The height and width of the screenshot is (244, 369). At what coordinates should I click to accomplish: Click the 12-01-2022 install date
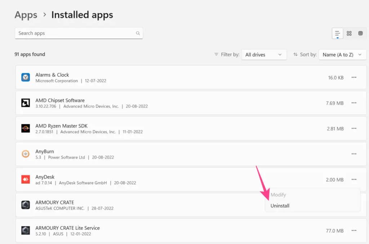(80, 234)
